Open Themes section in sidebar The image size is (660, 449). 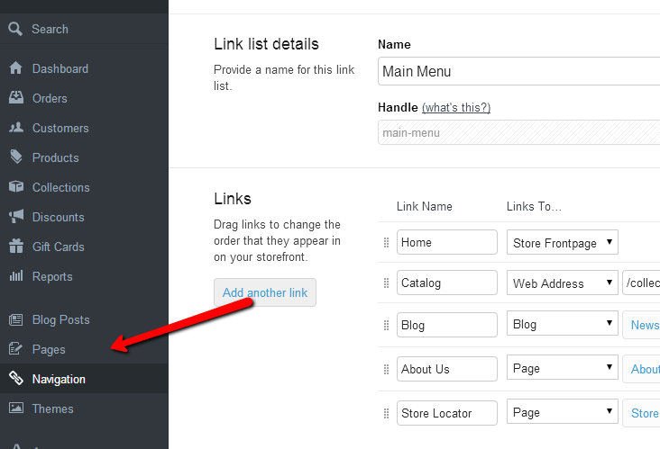pos(52,409)
